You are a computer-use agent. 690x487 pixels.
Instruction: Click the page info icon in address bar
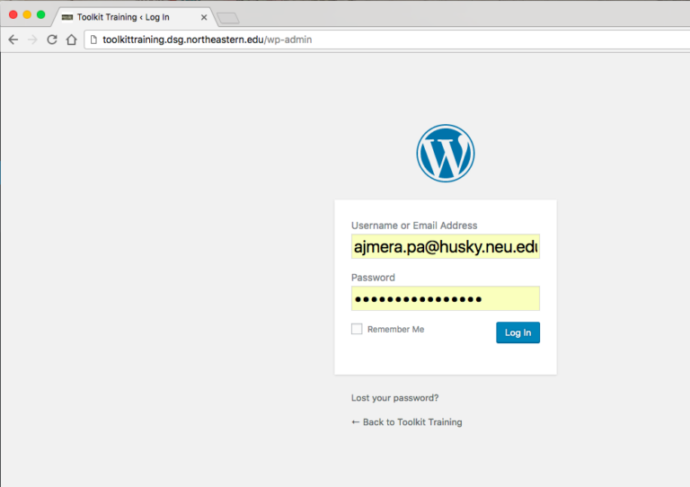93,40
